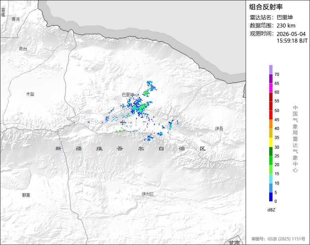Click the 木垒 place label

point(30,94)
